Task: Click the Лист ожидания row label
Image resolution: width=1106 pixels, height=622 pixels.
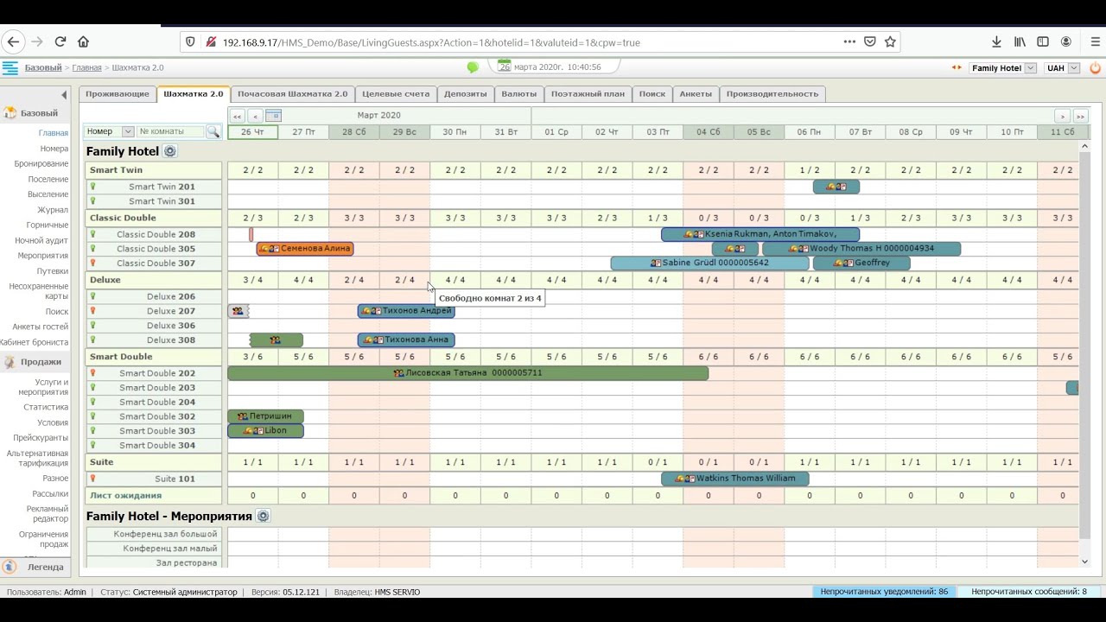Action: tap(154, 496)
